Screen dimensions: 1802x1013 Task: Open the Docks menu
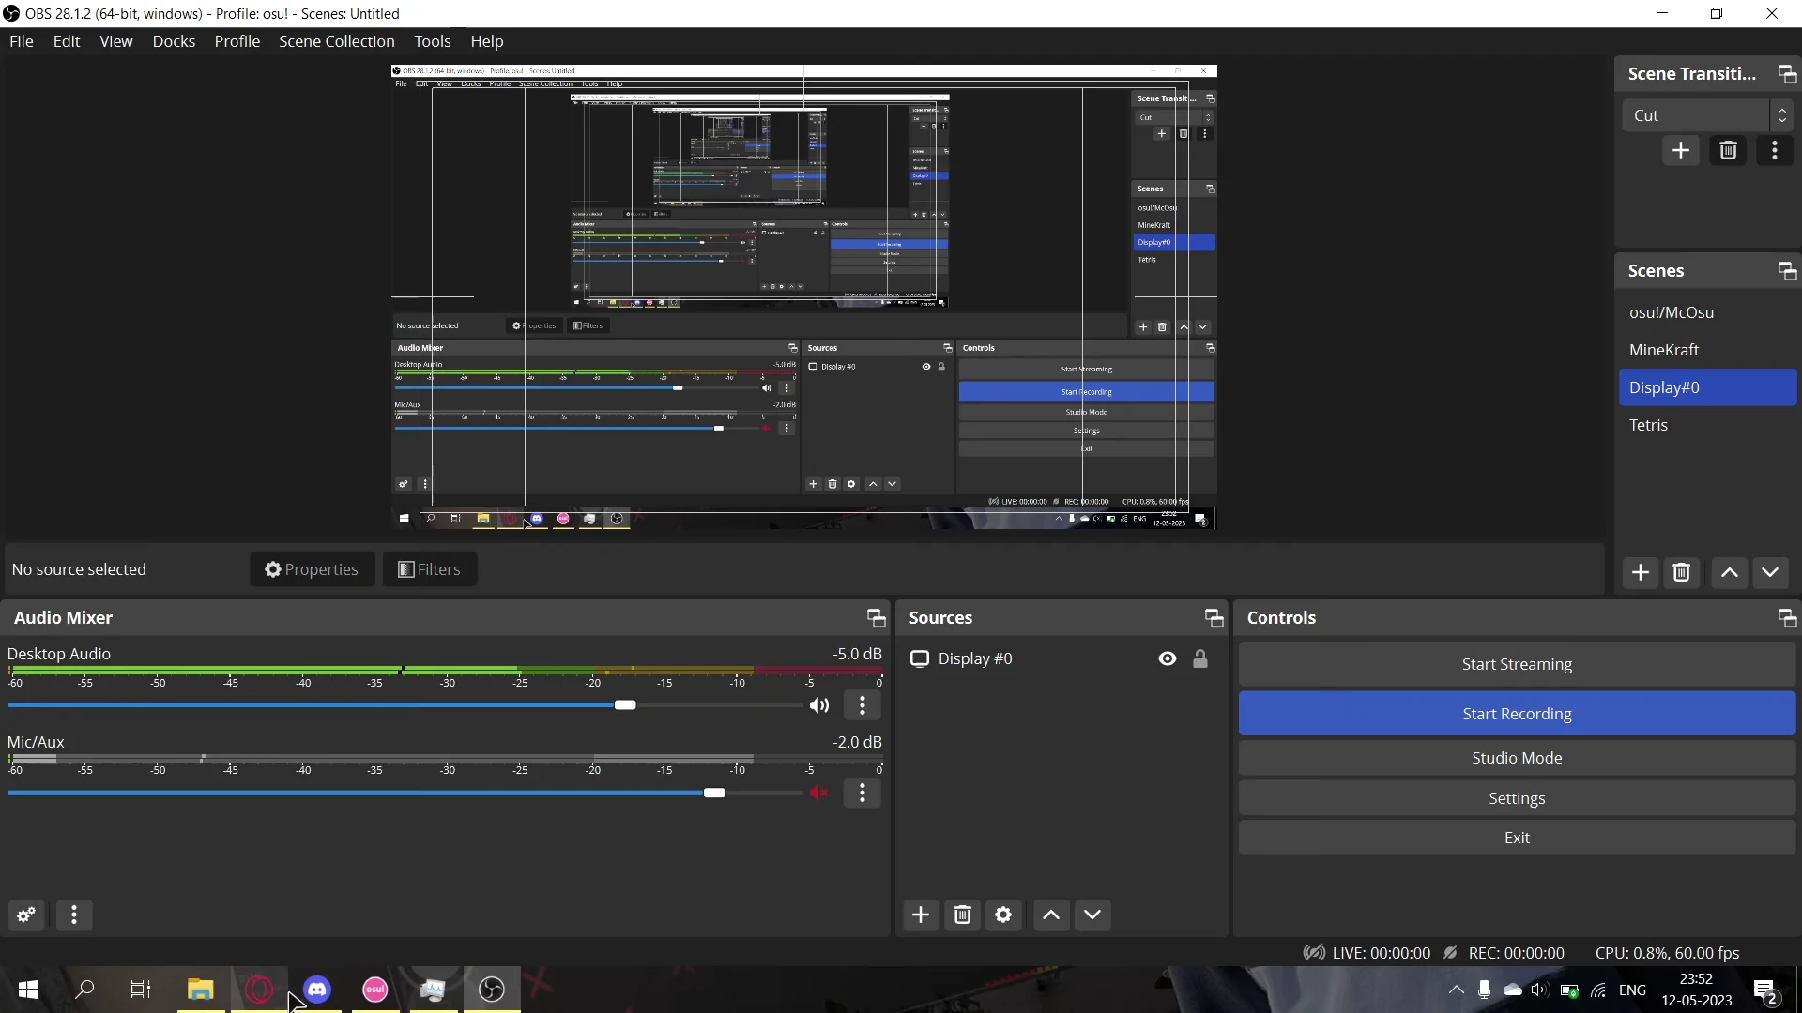click(174, 41)
